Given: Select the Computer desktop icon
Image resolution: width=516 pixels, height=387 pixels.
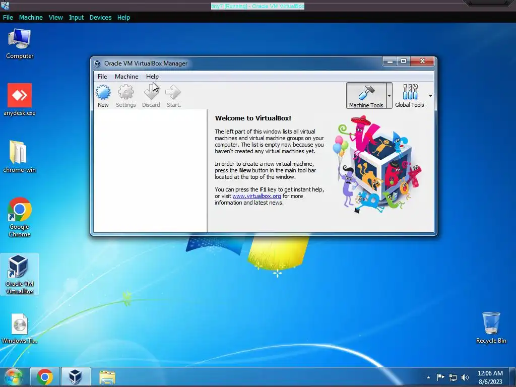Looking at the screenshot, I should (20, 44).
